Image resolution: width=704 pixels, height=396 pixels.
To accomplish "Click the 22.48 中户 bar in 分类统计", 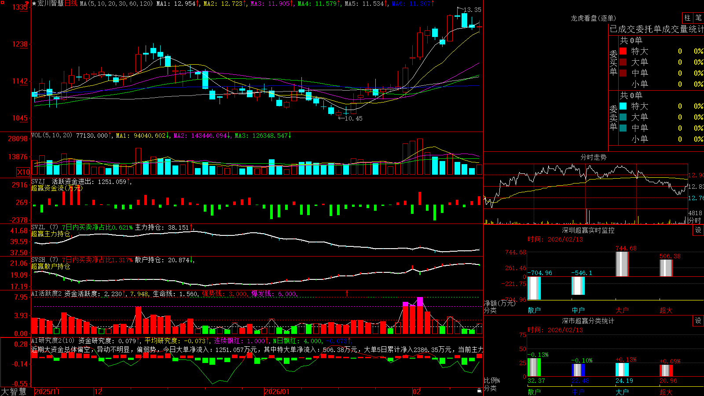I will [x=578, y=370].
